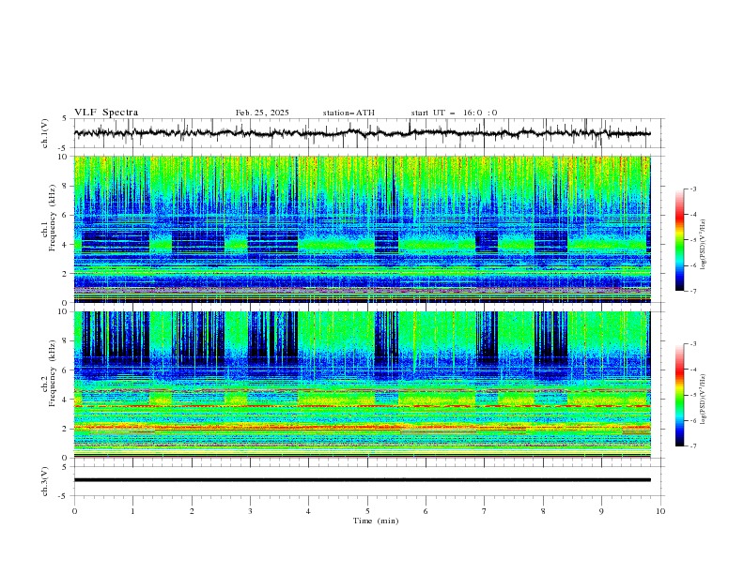Click the ch.1 colorbar "log(PSD)(V²/Hz)" label

[x=703, y=245]
